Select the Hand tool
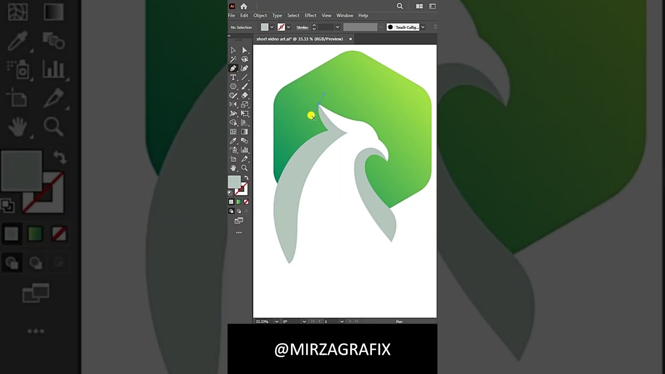Viewport: 665px width, 374px height. coord(233,168)
